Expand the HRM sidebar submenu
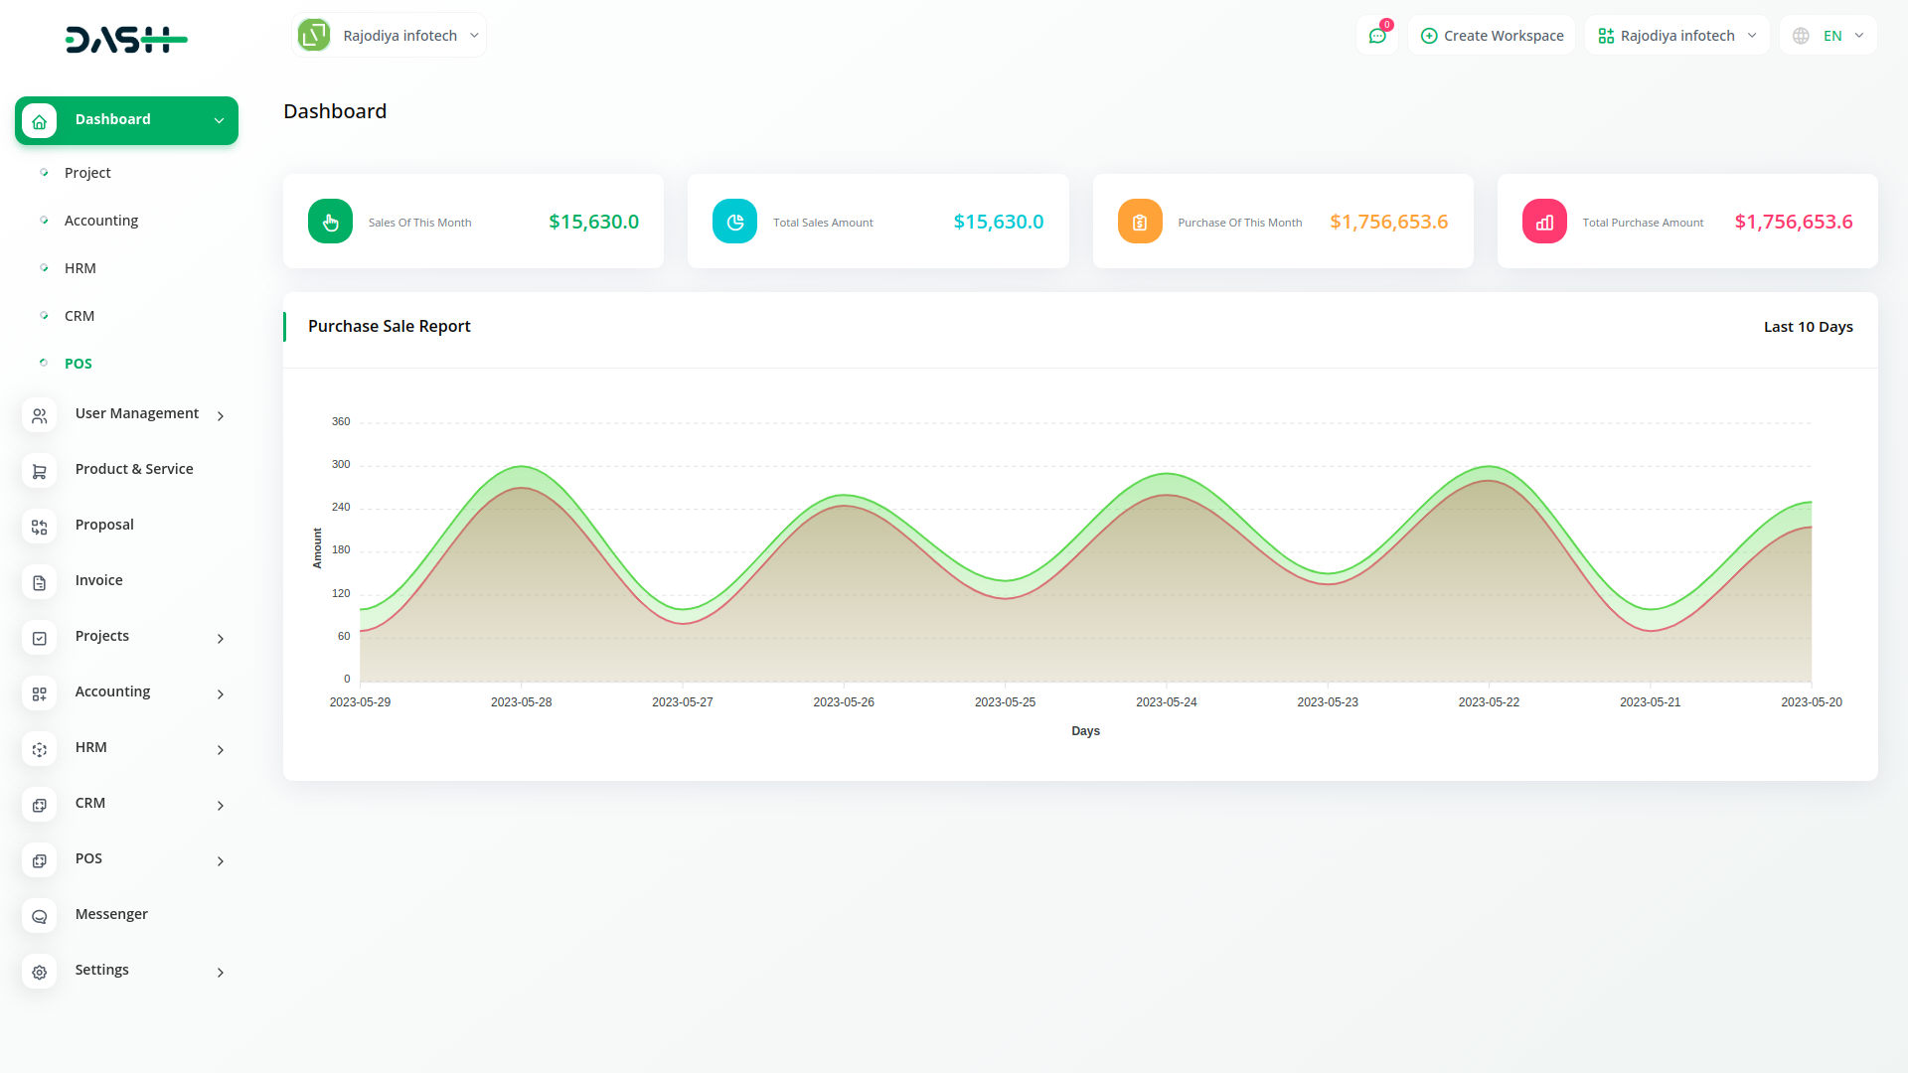 point(220,750)
